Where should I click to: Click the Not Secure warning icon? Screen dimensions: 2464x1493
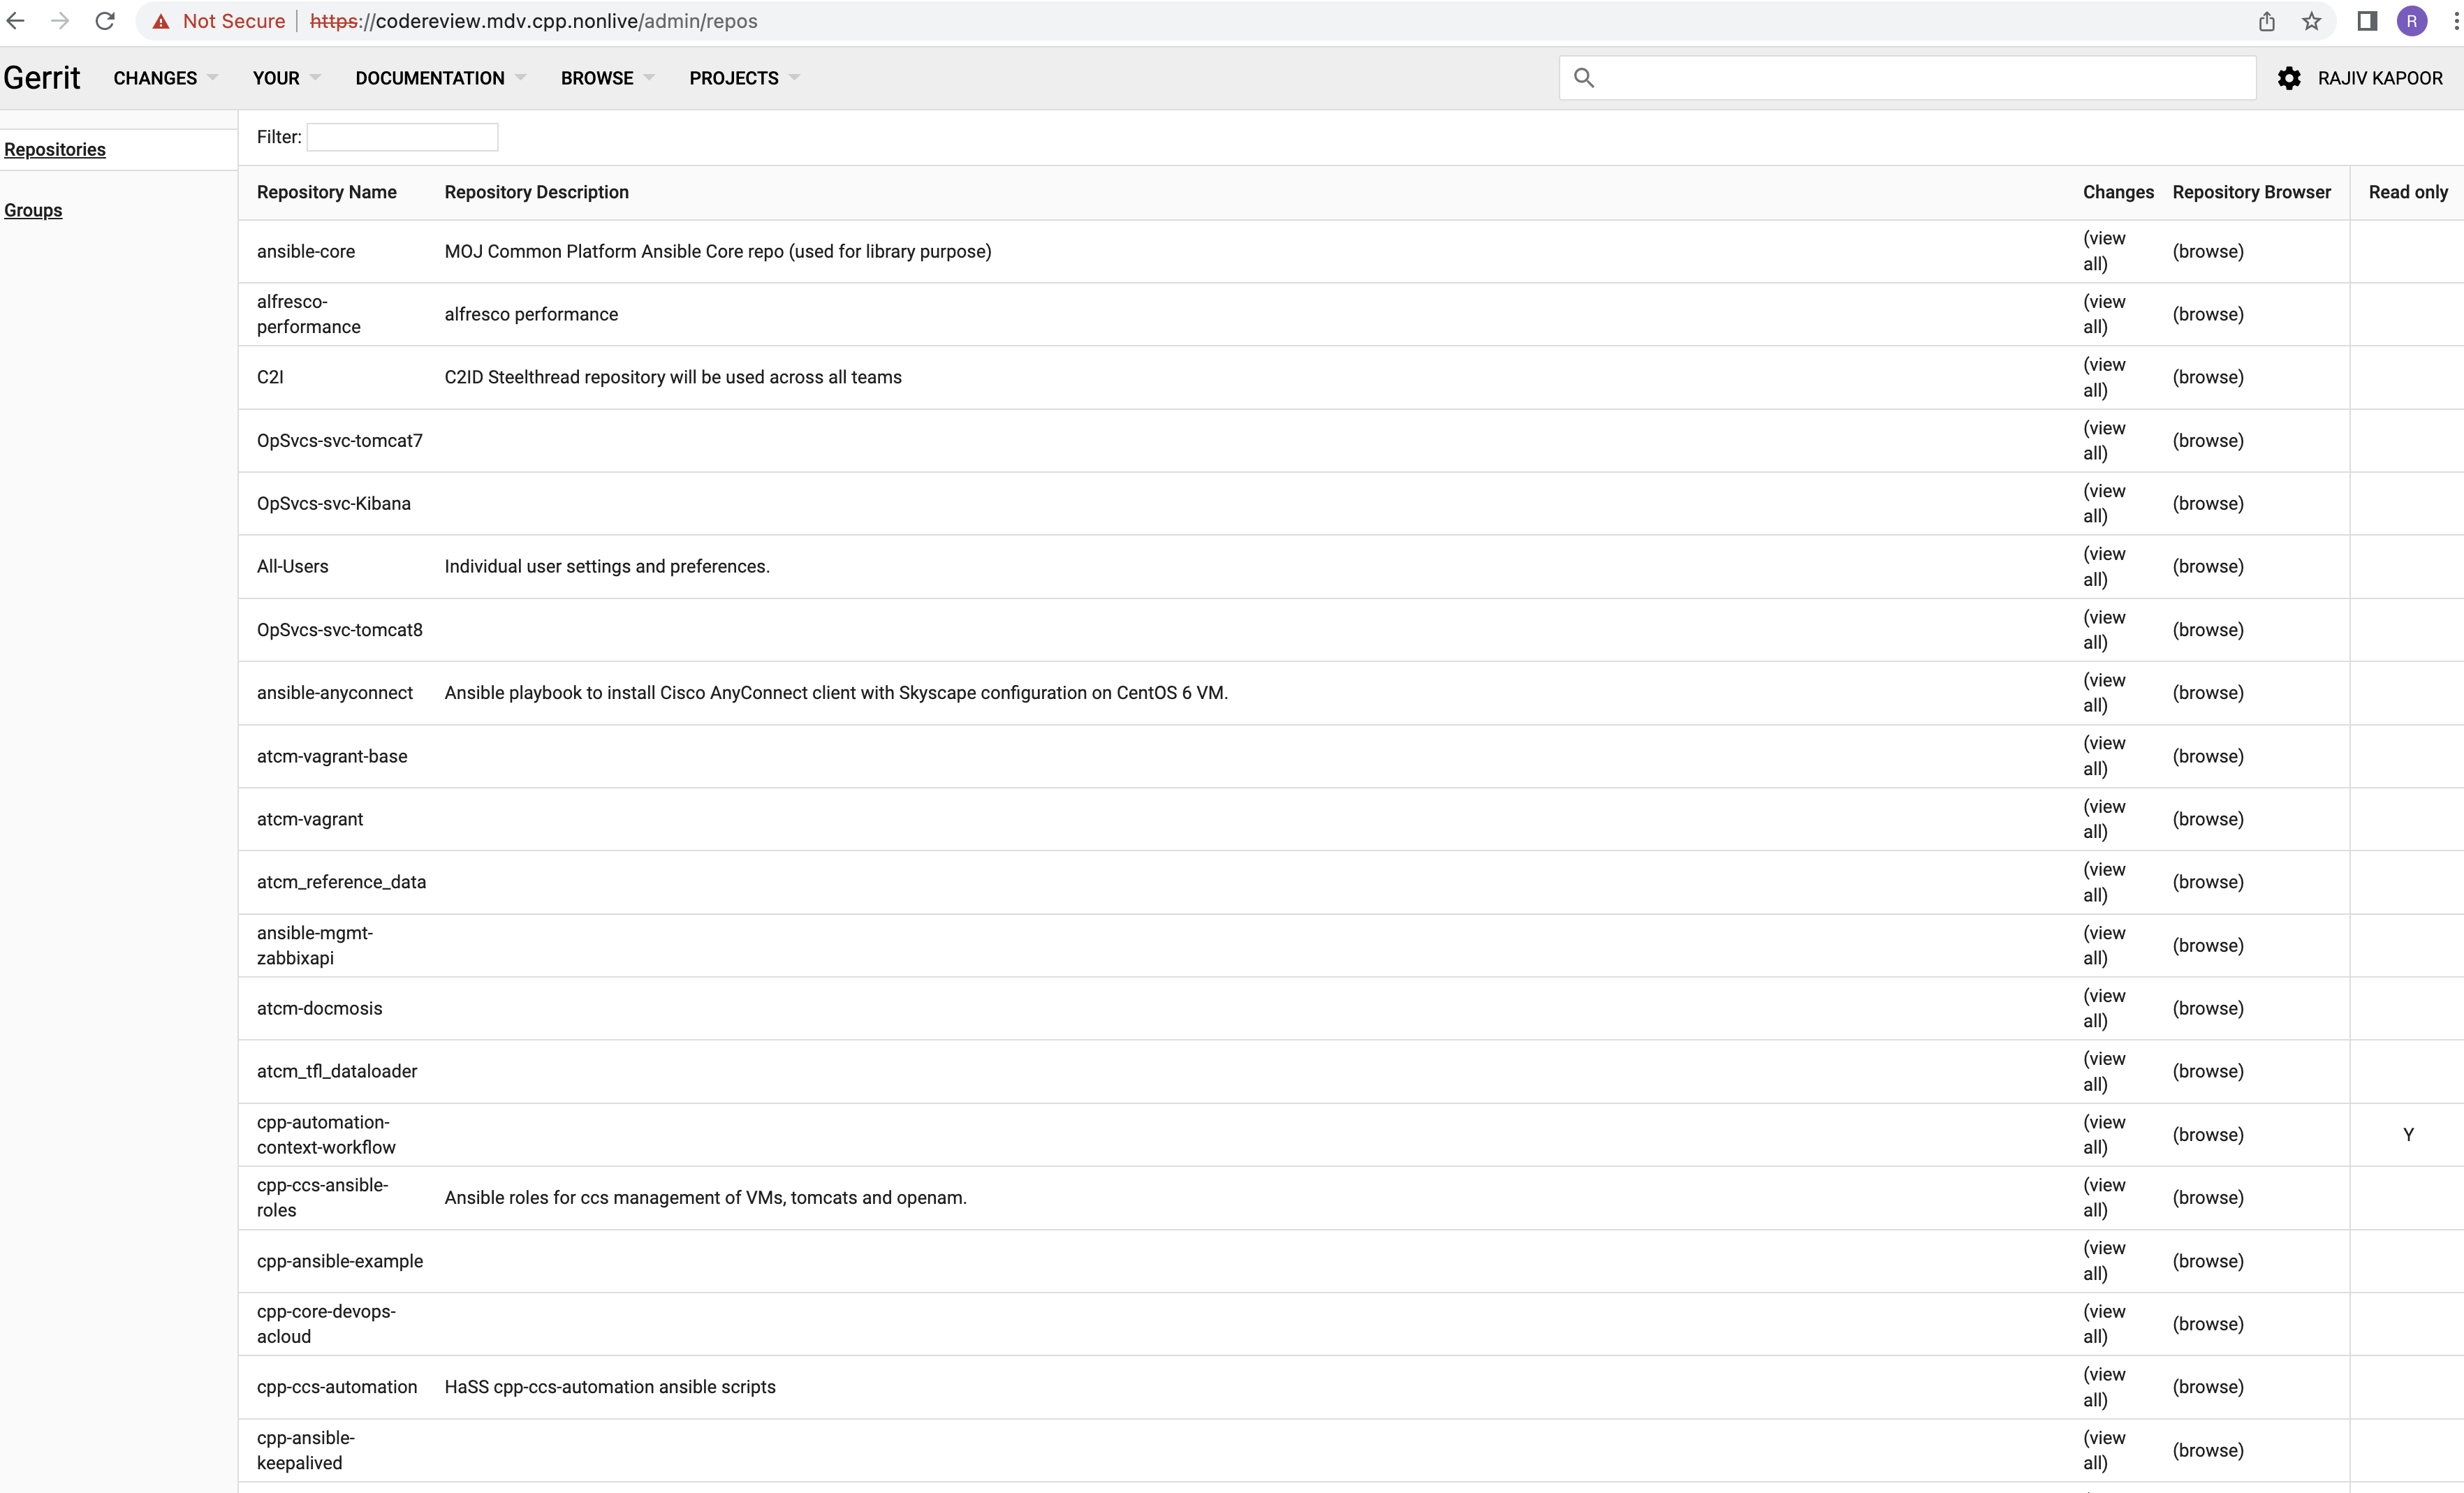(x=161, y=20)
